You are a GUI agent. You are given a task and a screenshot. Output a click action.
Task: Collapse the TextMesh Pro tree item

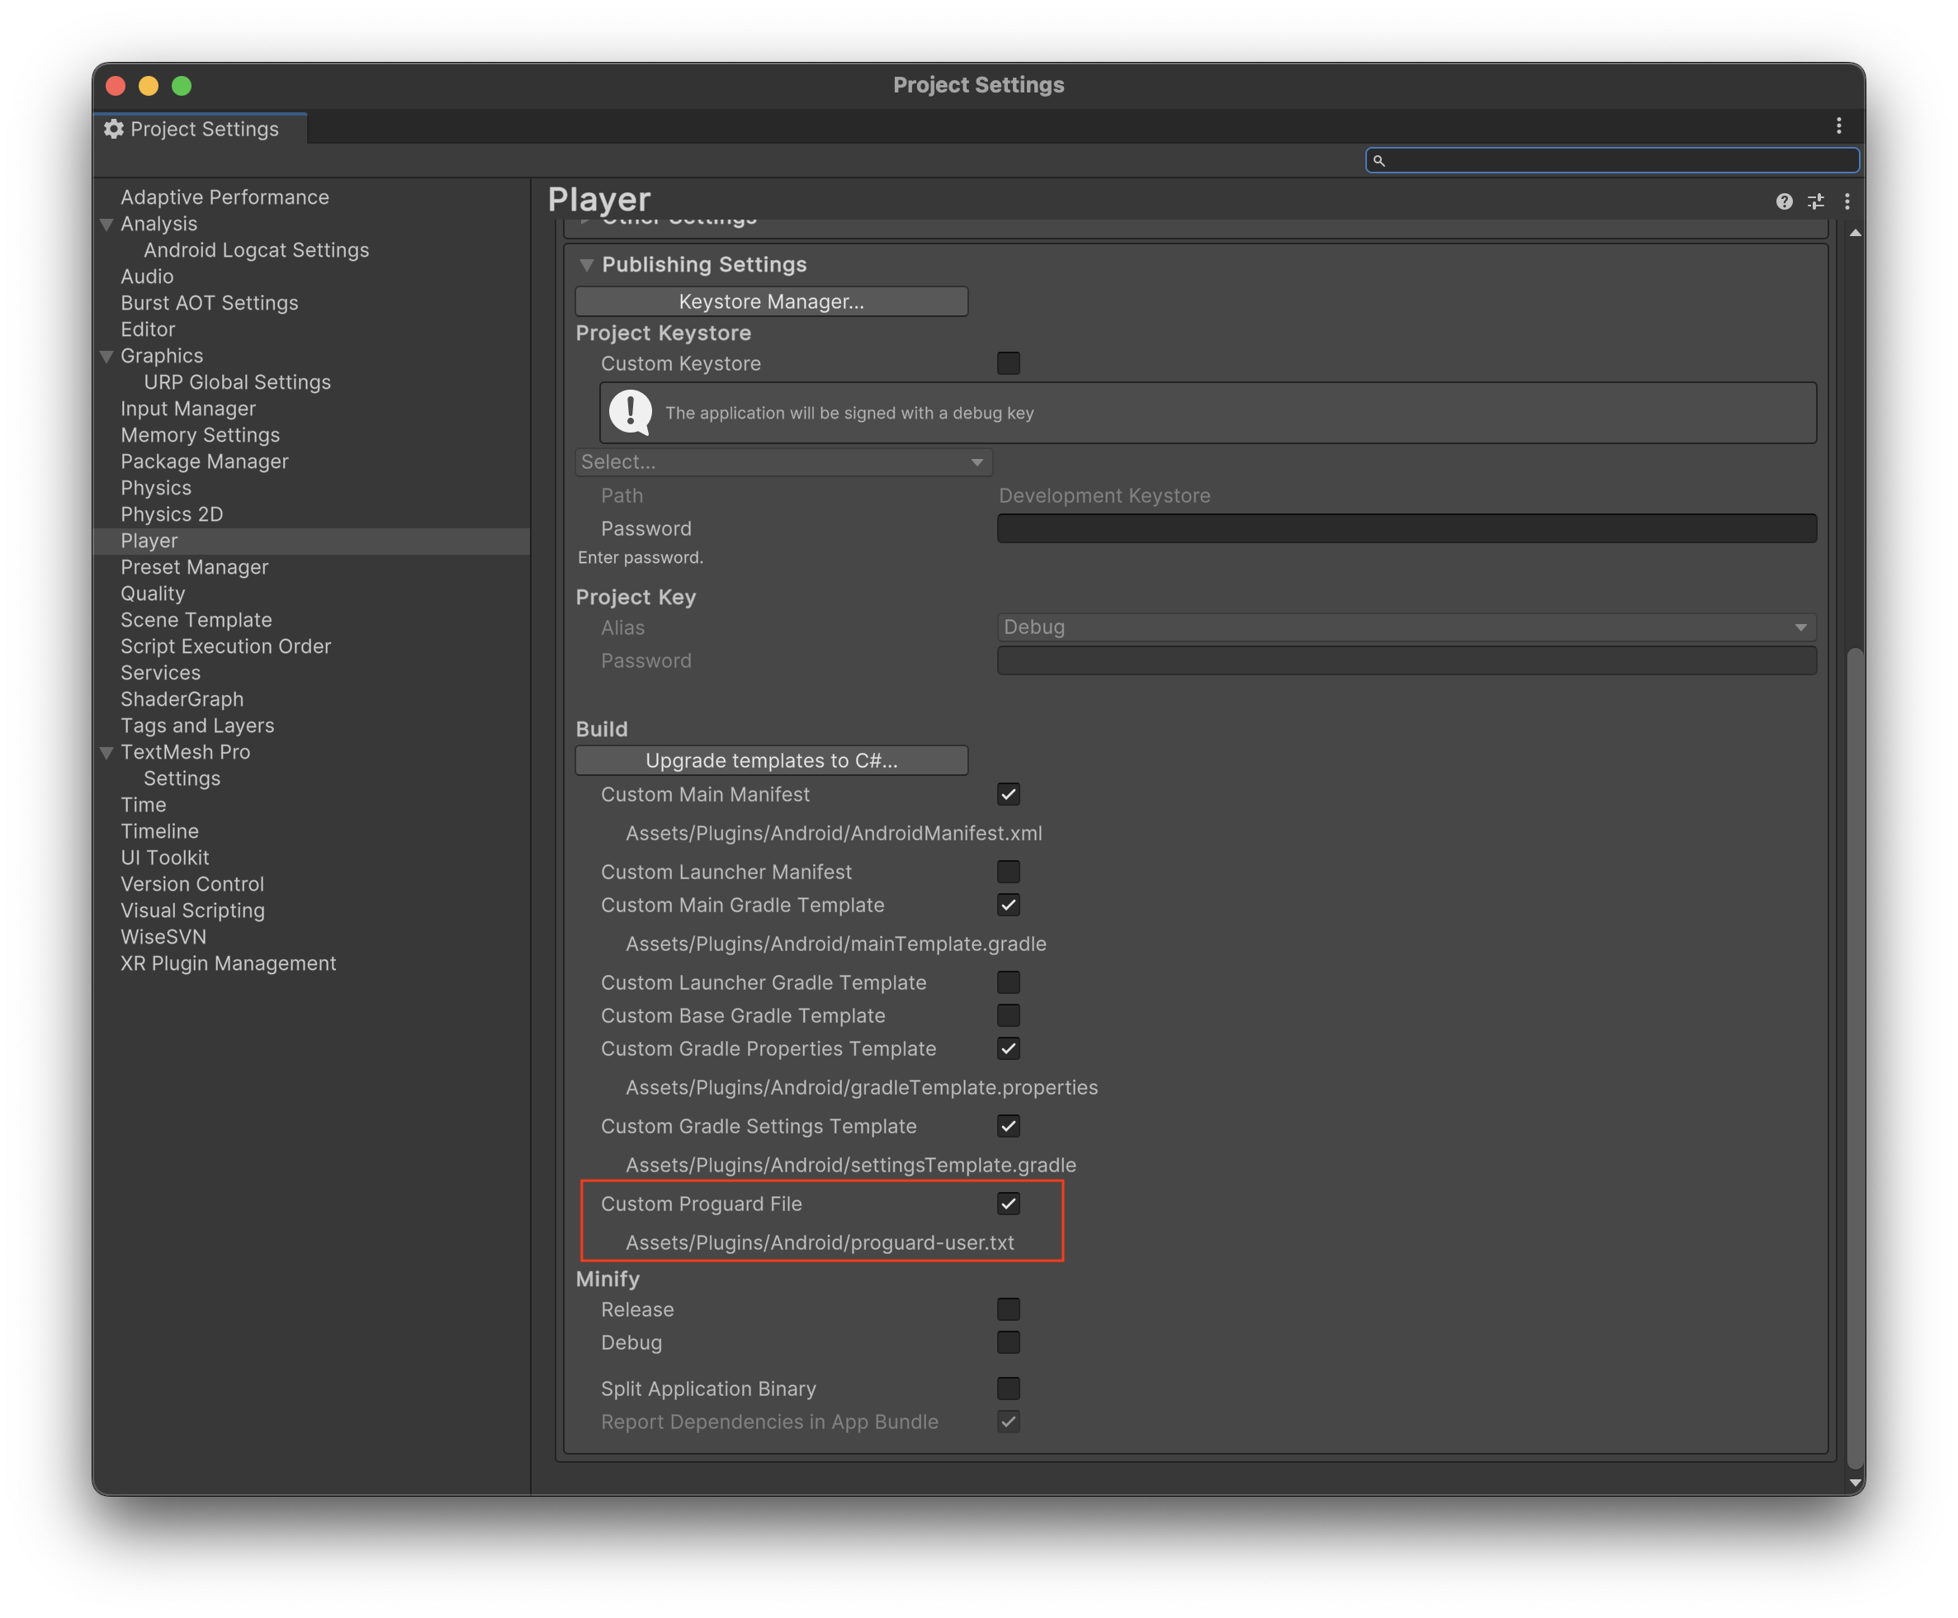click(x=107, y=752)
